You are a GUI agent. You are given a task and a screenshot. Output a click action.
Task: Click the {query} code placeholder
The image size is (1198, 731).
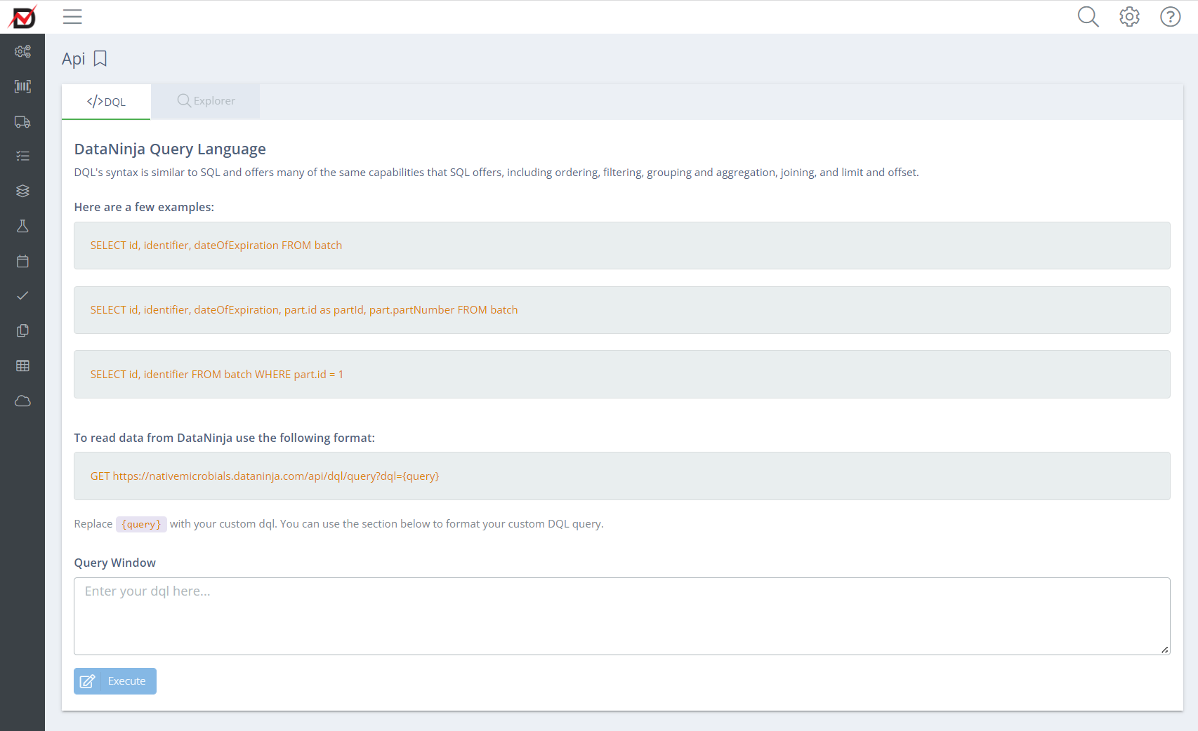pyautogui.click(x=141, y=524)
